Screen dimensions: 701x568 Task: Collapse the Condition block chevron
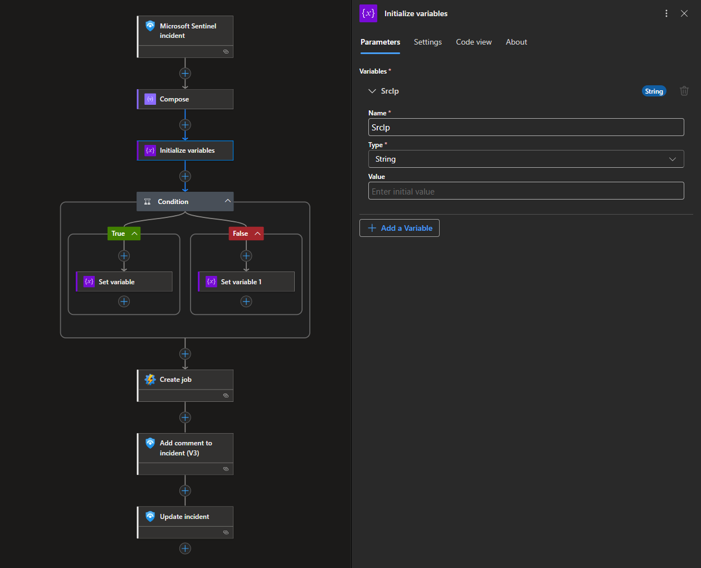pos(227,201)
